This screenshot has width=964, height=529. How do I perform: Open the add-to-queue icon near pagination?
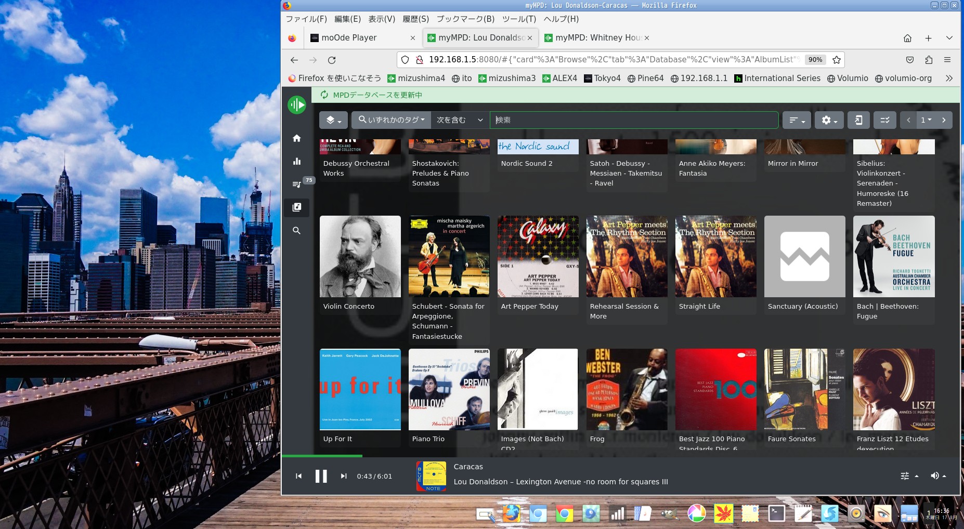[859, 120]
